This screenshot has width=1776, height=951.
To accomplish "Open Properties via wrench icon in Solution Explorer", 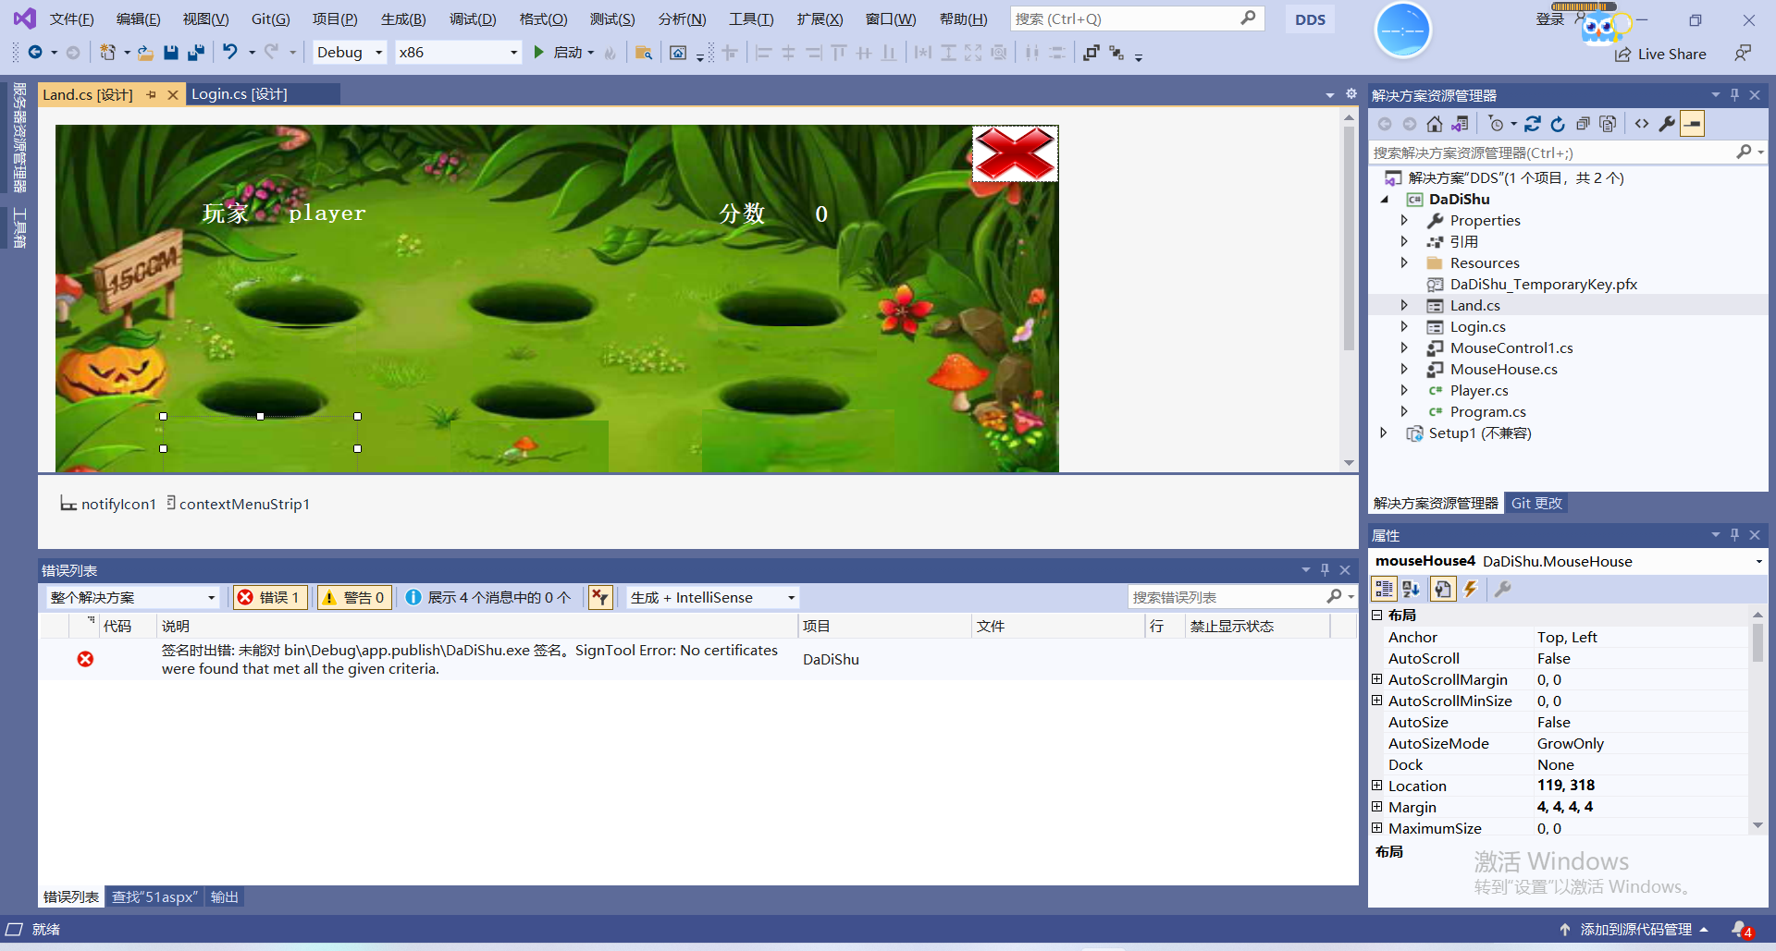I will coord(1667,124).
